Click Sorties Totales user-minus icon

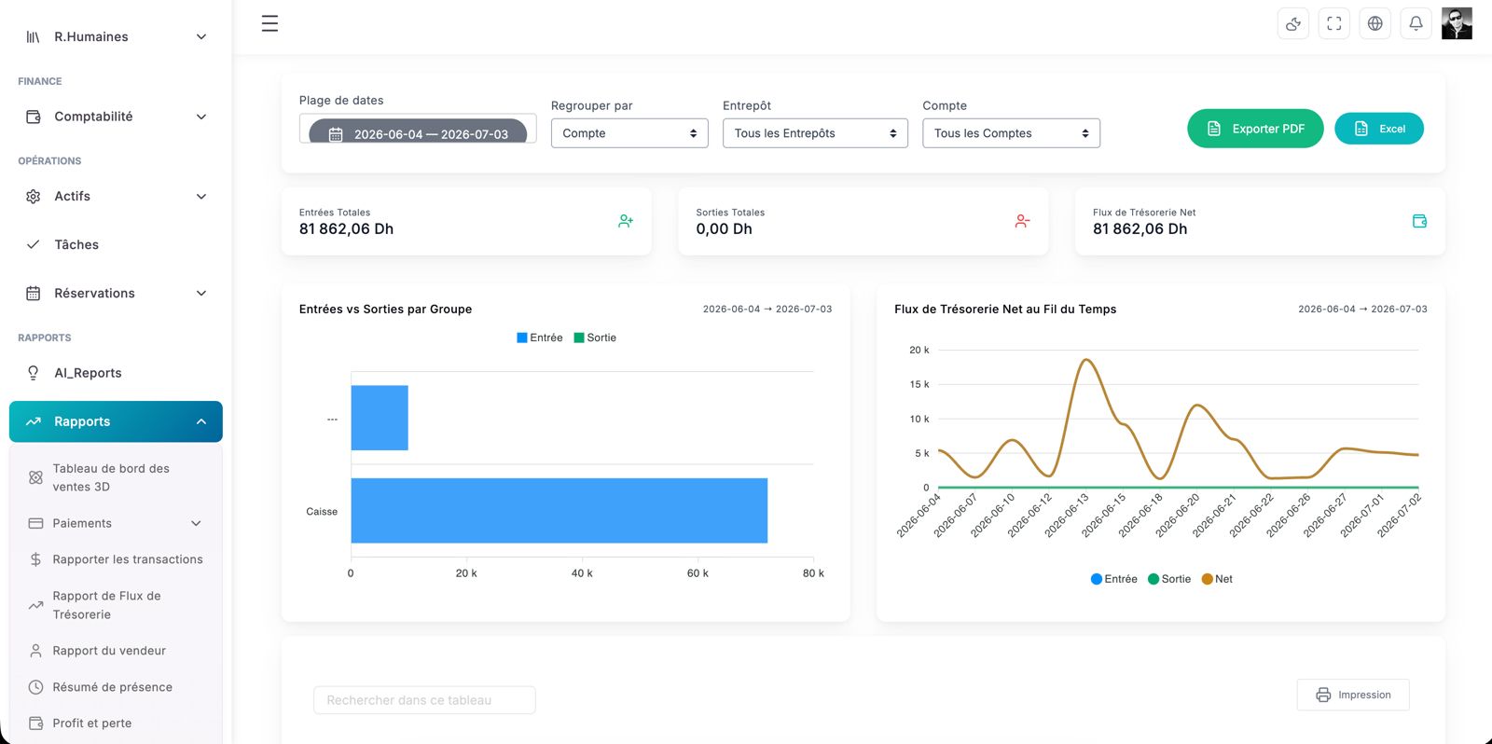[x=1022, y=221]
